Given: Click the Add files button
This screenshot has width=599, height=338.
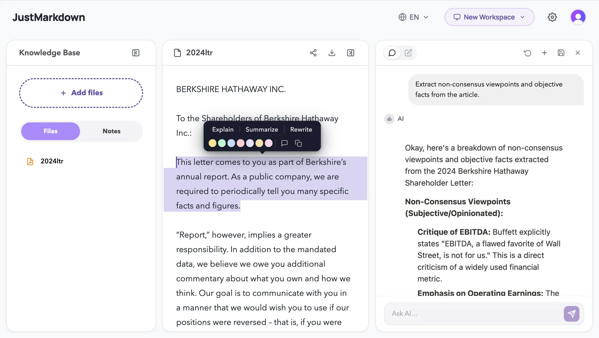Looking at the screenshot, I should click(81, 93).
